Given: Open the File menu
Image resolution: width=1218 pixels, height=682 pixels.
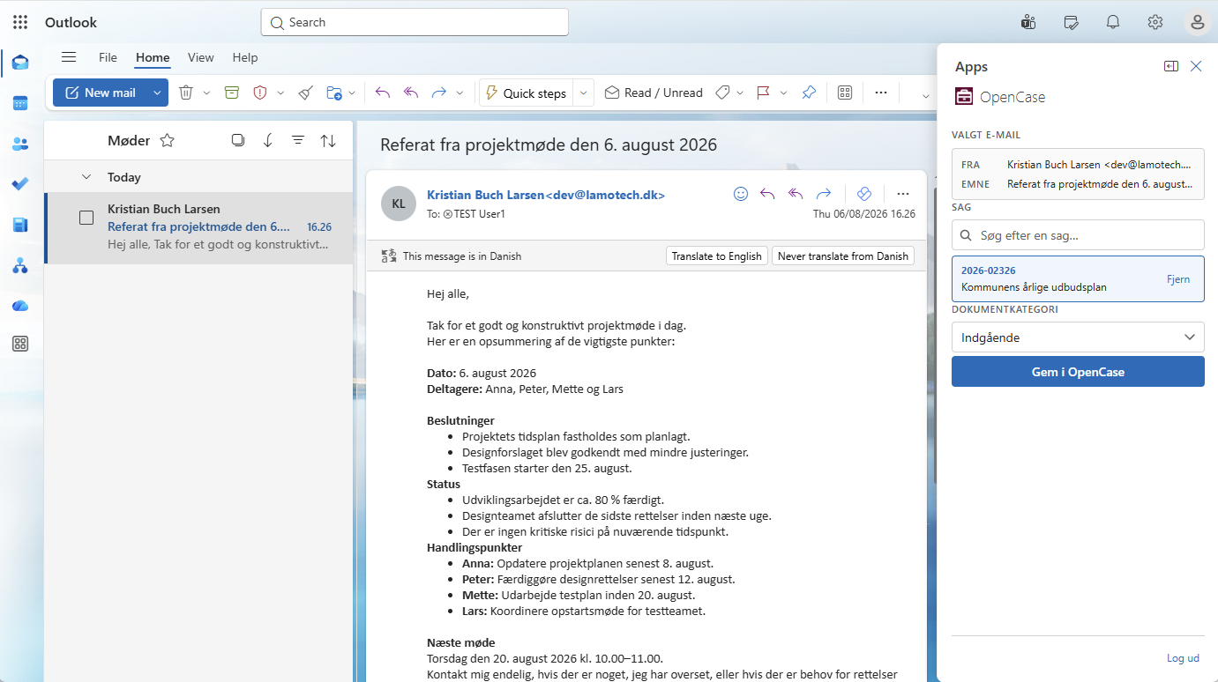Looking at the screenshot, I should click(108, 57).
